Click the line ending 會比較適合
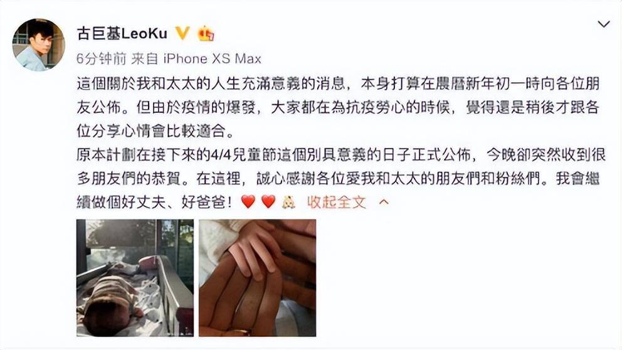 click(156, 131)
